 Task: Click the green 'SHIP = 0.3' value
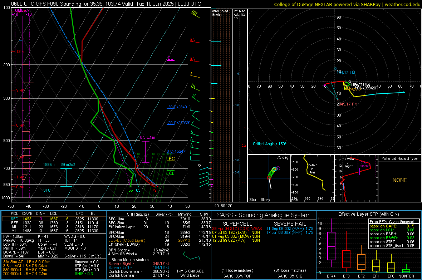pos(84,274)
